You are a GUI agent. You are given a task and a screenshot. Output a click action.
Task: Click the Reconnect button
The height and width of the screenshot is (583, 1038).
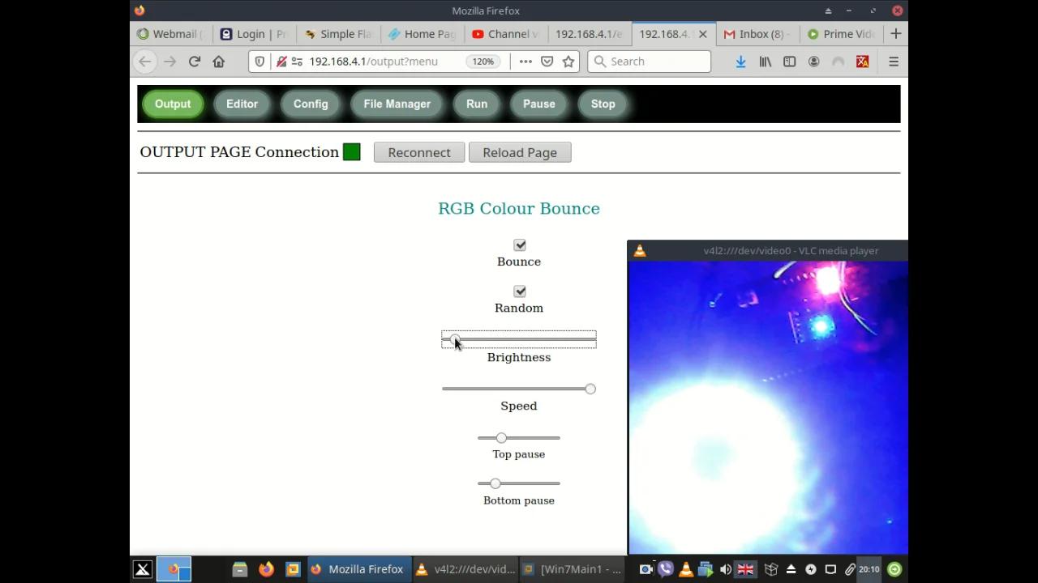tap(419, 152)
